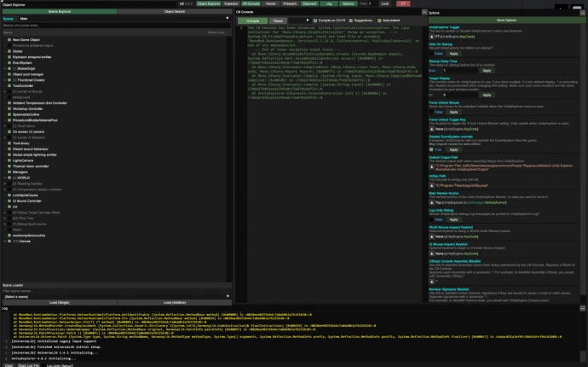This screenshot has height=367, width=588.
Task: Toggle the Clipboard navbar button
Action: tap(309, 3)
